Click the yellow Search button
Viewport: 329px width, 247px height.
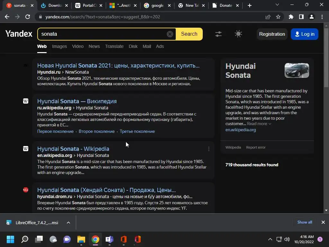click(189, 34)
